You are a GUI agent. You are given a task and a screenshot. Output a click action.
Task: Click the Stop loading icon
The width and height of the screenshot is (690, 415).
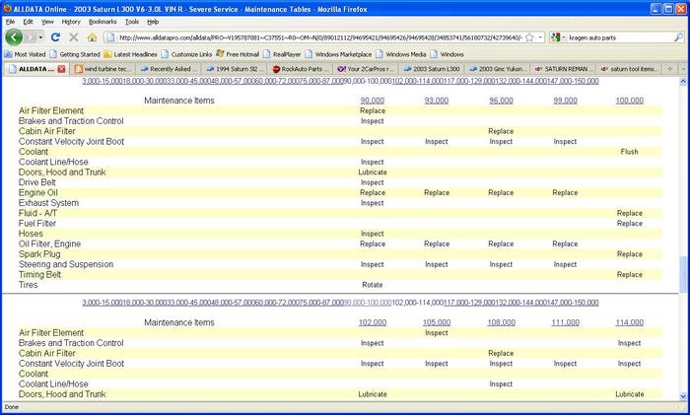pos(75,37)
